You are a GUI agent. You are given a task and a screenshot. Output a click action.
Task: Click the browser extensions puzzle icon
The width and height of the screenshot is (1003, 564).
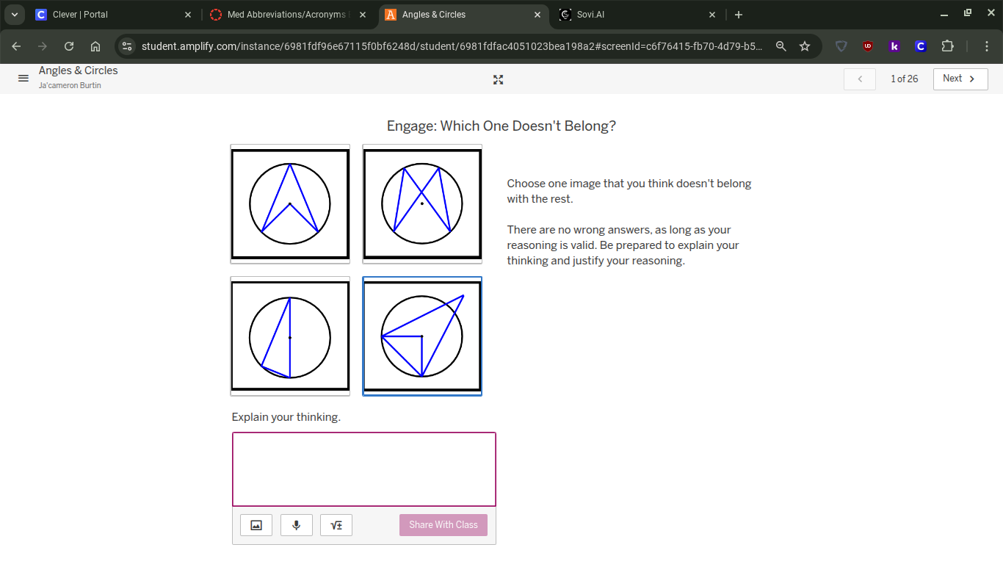coord(947,46)
